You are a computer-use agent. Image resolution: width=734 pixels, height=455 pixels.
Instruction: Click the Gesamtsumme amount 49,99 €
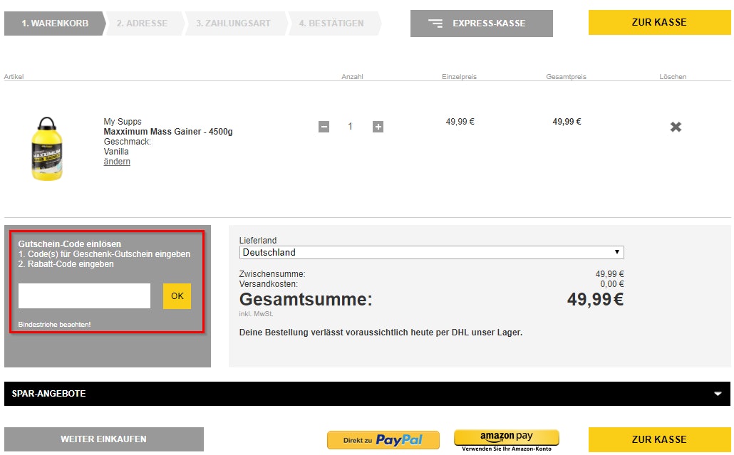(595, 299)
